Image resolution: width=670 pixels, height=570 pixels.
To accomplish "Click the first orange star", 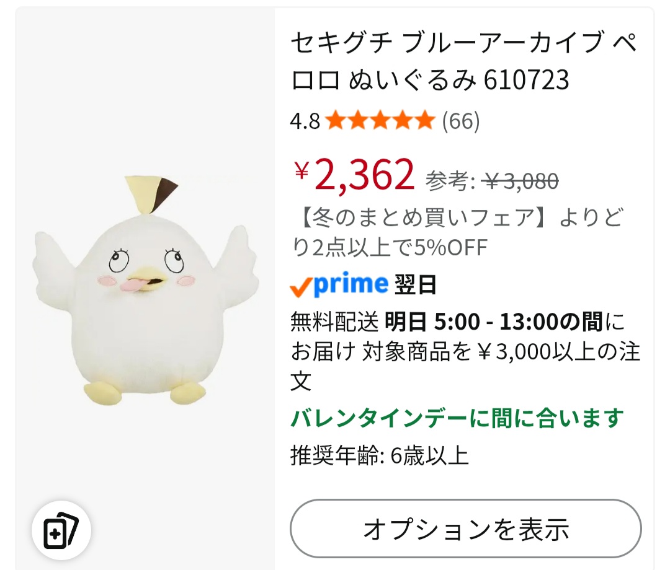I will tap(336, 121).
